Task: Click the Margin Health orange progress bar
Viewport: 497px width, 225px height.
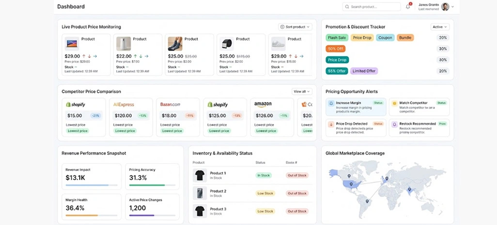Action: pyautogui.click(x=91, y=215)
